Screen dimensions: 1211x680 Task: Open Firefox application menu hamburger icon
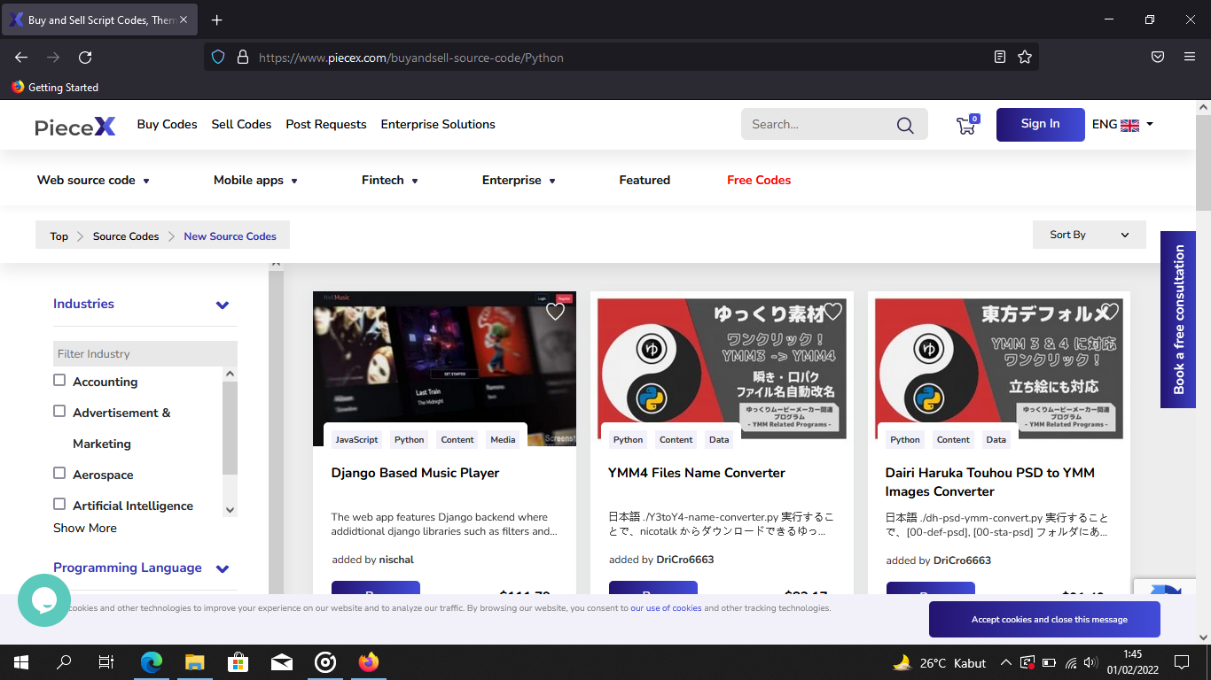pos(1190,58)
